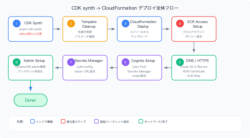Click the blue number 3 circle

(x=126, y=24)
